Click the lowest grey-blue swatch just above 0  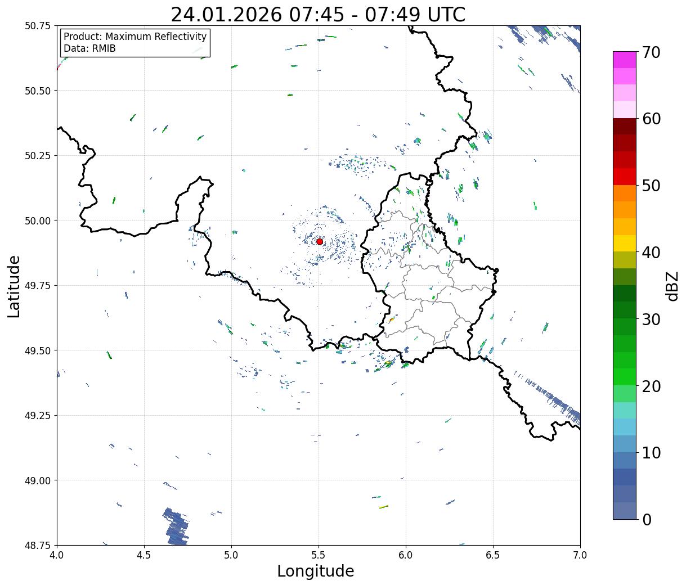click(x=624, y=510)
